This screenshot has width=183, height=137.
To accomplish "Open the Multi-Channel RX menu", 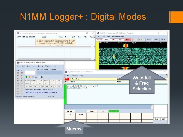I will pyautogui.click(x=118, y=37).
